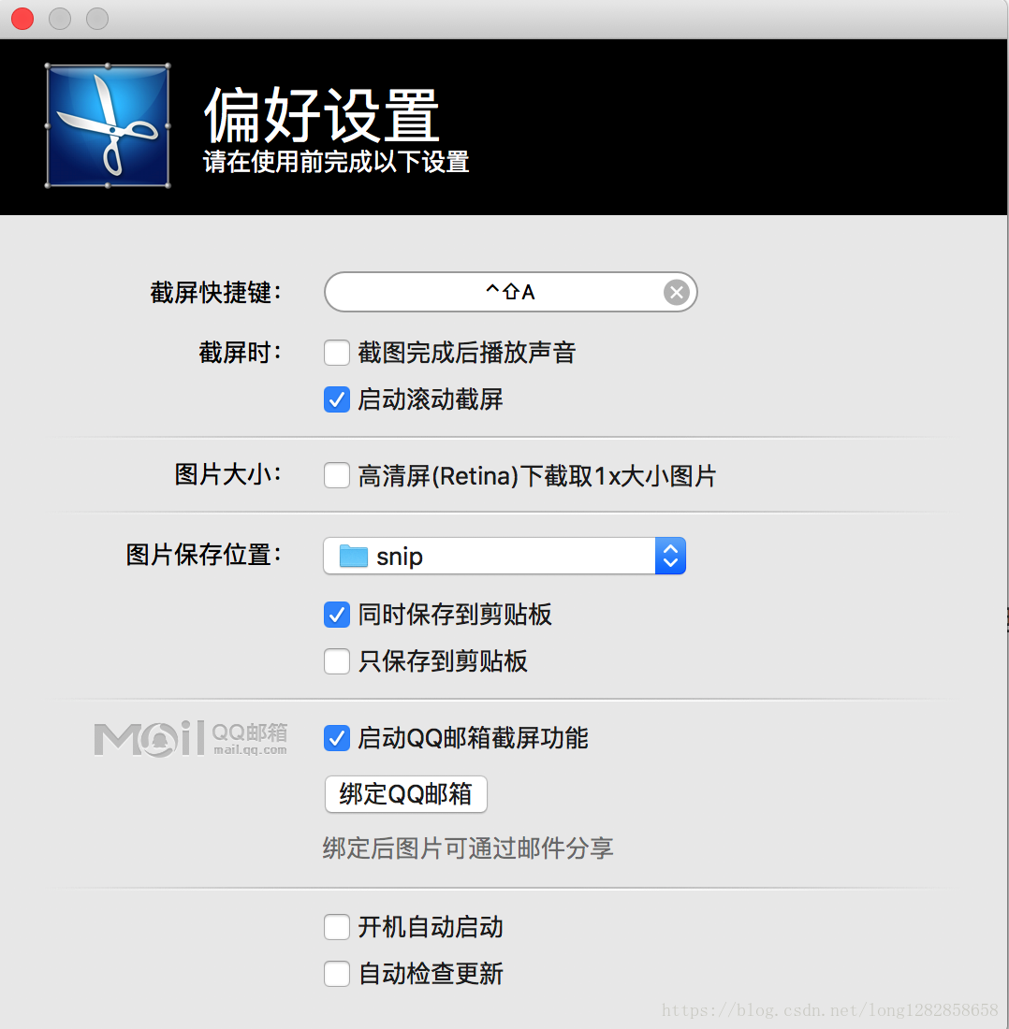The height and width of the screenshot is (1029, 1009).
Task: Check 只保存到剪贴板 option
Action: tap(337, 660)
